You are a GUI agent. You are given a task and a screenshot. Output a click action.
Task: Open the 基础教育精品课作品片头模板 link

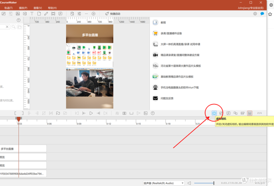pos(177,76)
